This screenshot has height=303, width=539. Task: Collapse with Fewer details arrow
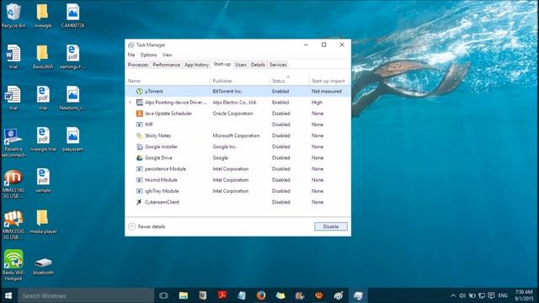[x=131, y=226]
